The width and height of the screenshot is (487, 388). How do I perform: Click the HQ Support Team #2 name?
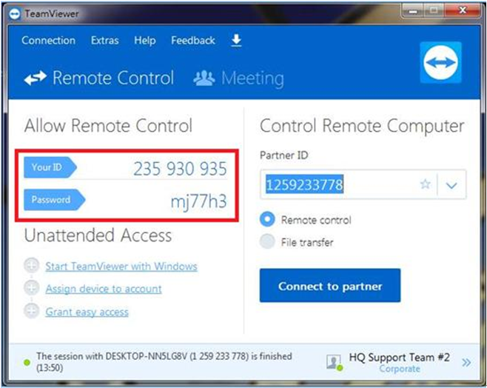(400, 357)
